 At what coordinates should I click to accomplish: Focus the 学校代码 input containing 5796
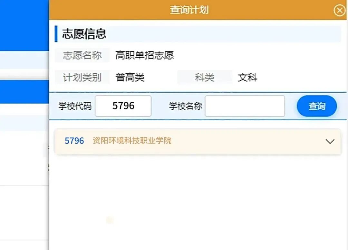point(123,106)
